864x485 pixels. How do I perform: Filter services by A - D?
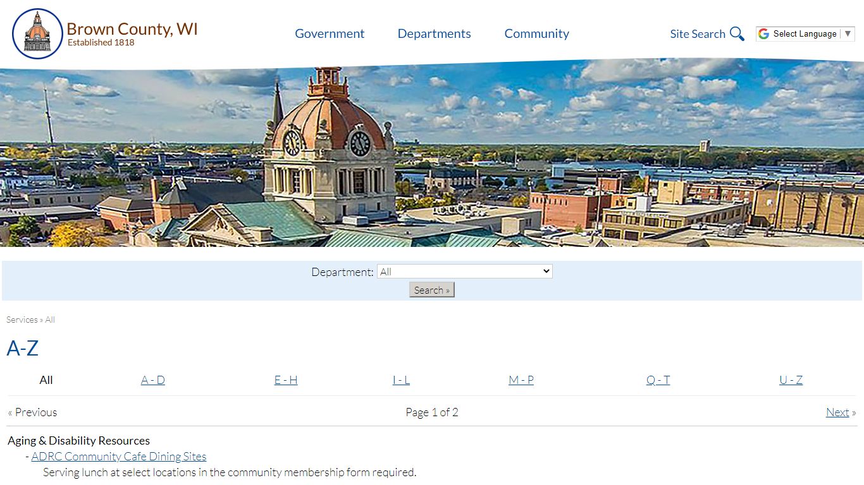(153, 380)
